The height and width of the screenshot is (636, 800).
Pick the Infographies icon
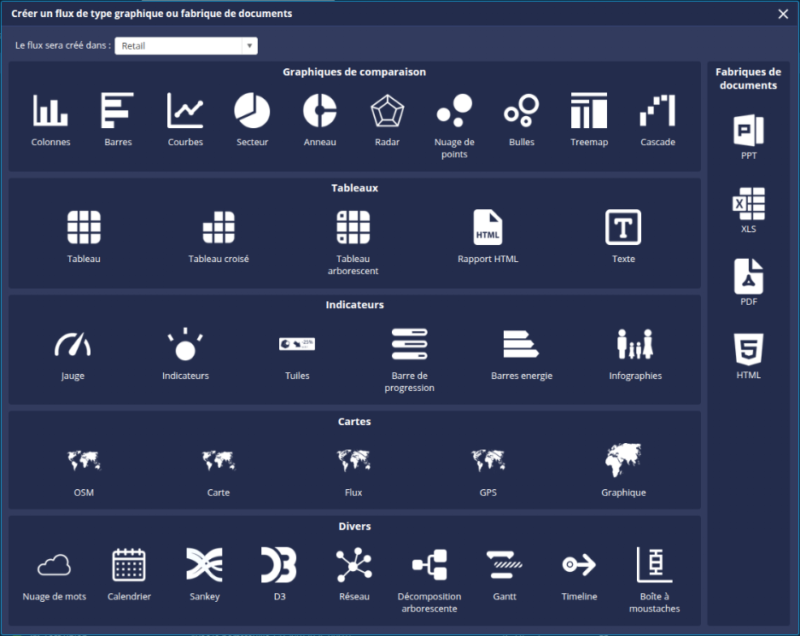[635, 345]
